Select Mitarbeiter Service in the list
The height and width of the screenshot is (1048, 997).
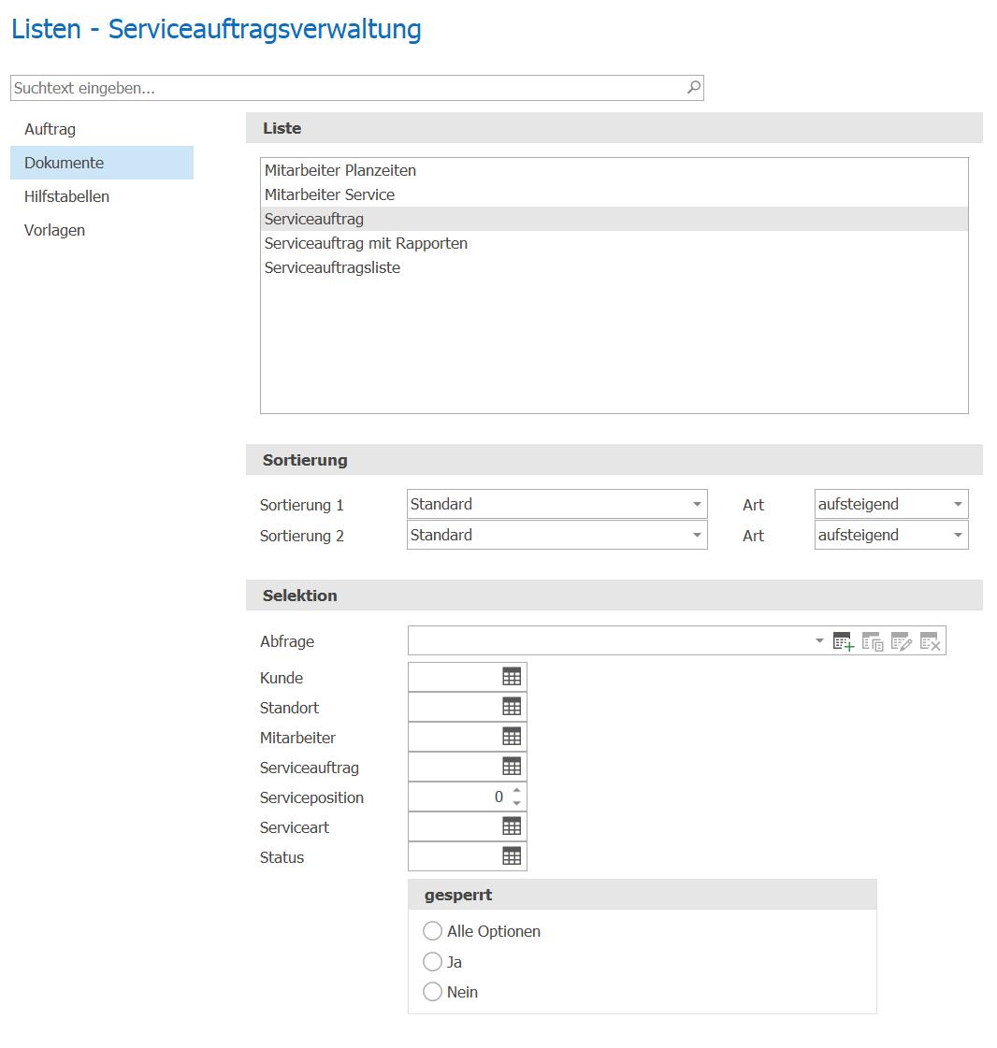614,194
